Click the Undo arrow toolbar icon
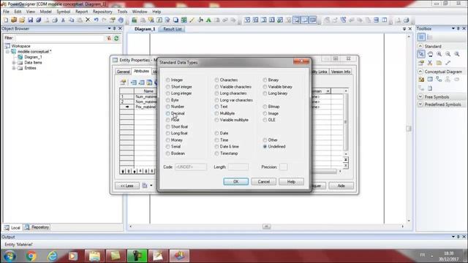 click(96, 20)
